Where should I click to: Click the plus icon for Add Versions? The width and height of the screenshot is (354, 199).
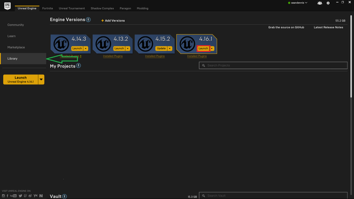point(102,20)
